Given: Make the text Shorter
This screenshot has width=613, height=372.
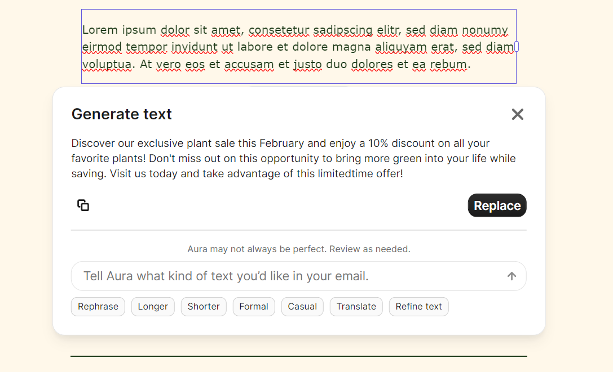Looking at the screenshot, I should tap(204, 306).
